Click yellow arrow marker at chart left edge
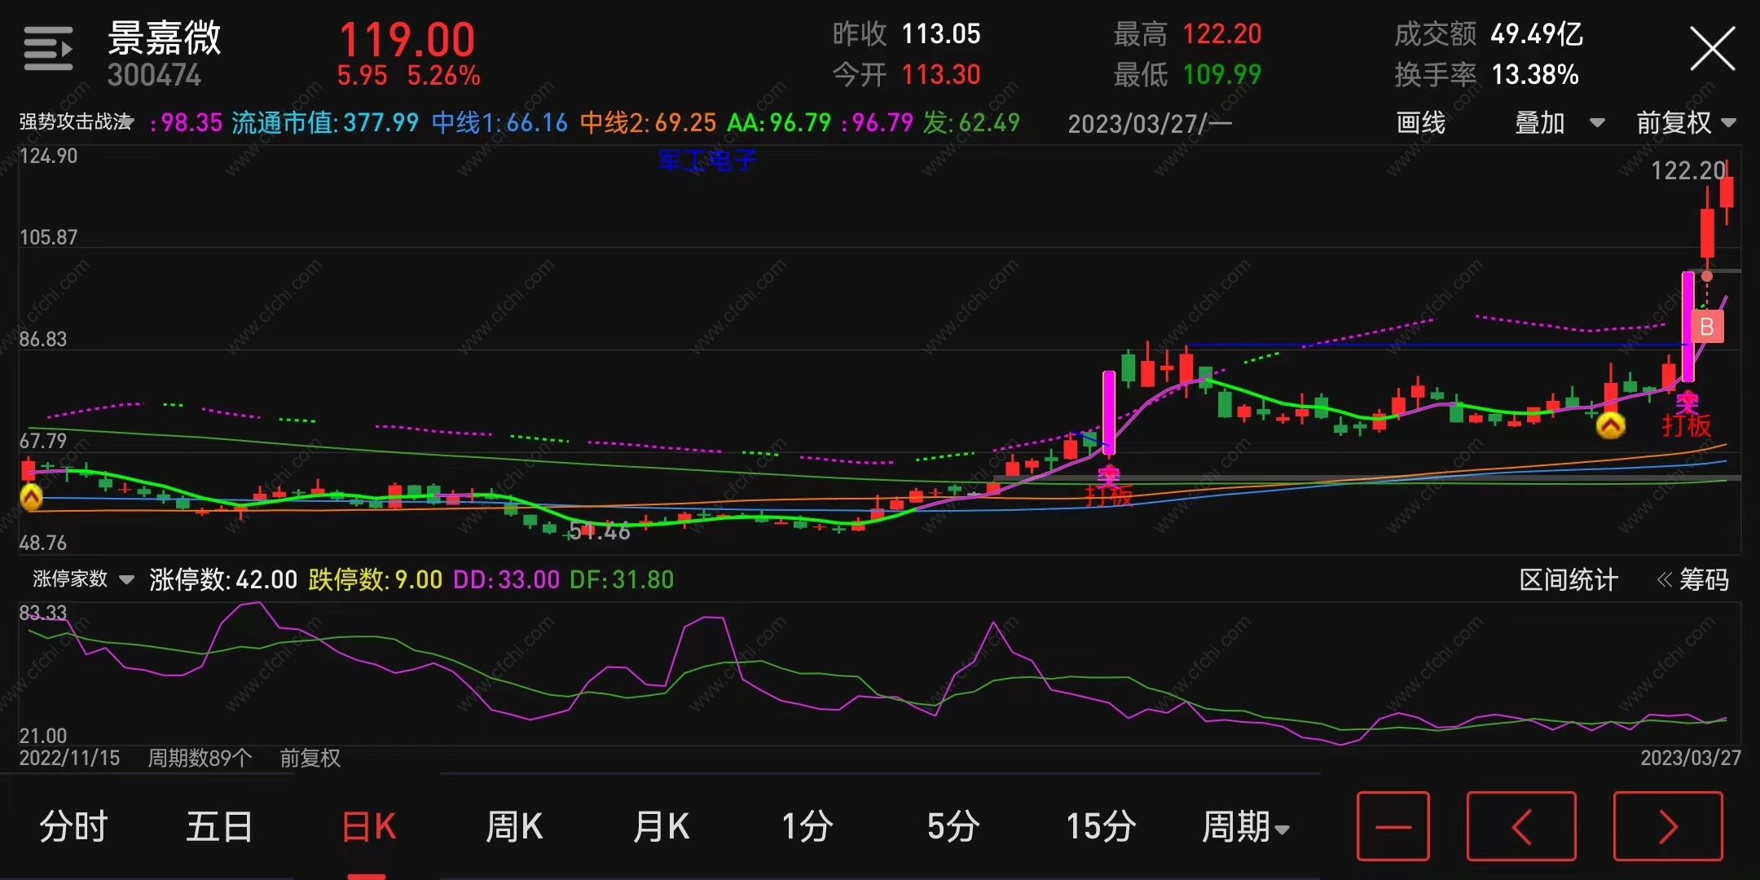This screenshot has width=1760, height=880. tap(31, 497)
